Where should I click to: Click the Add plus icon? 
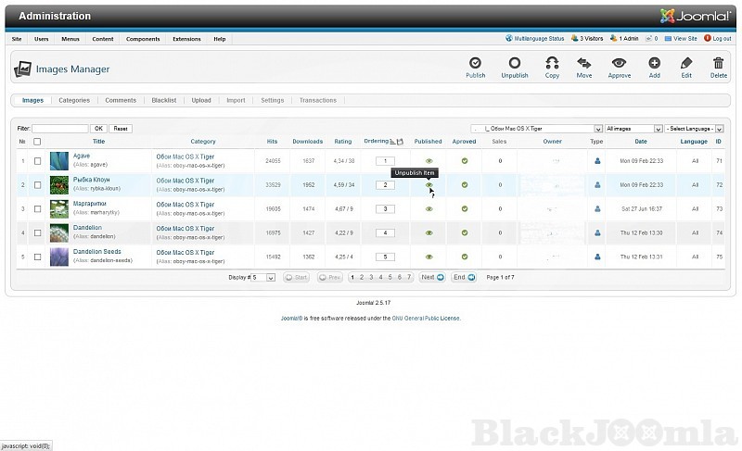click(654, 63)
